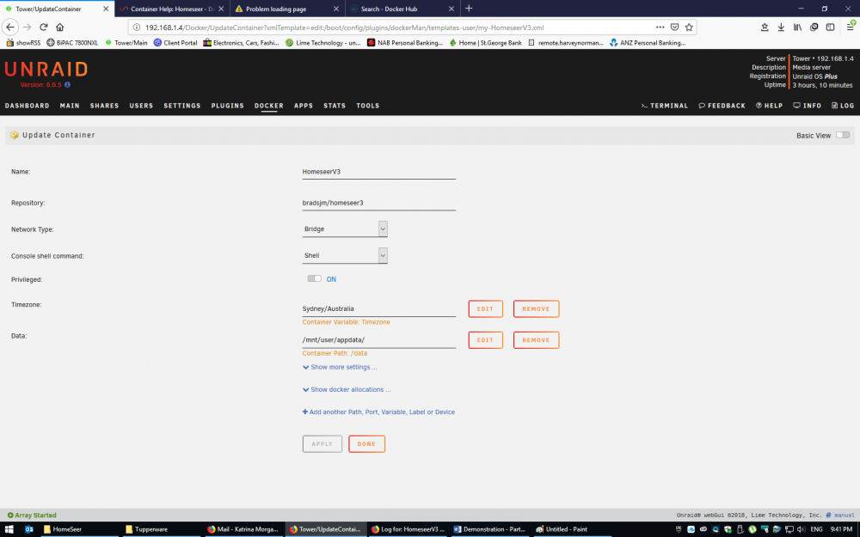Switch to the Container Help: Homeseer tab

pos(172,9)
